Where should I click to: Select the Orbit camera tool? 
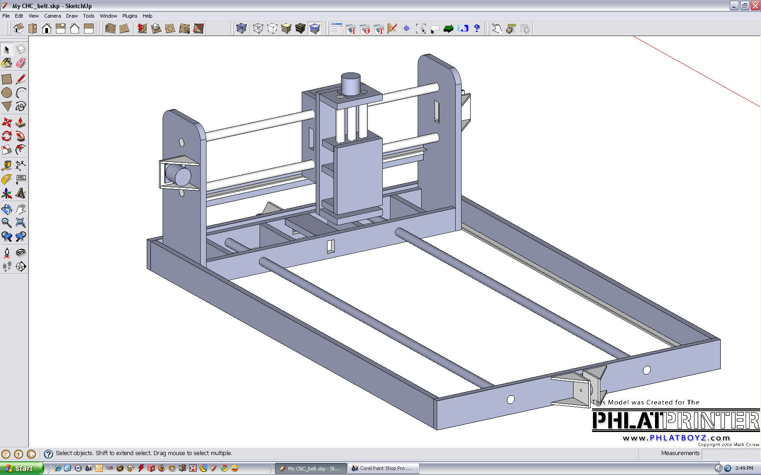(7, 209)
